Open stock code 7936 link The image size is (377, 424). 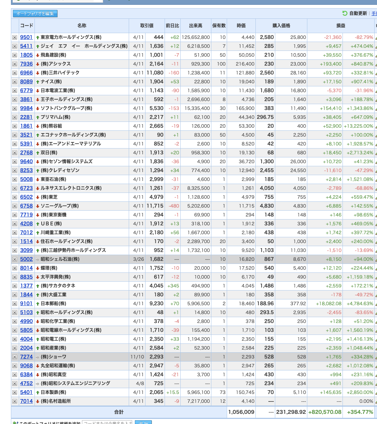click(x=26, y=64)
